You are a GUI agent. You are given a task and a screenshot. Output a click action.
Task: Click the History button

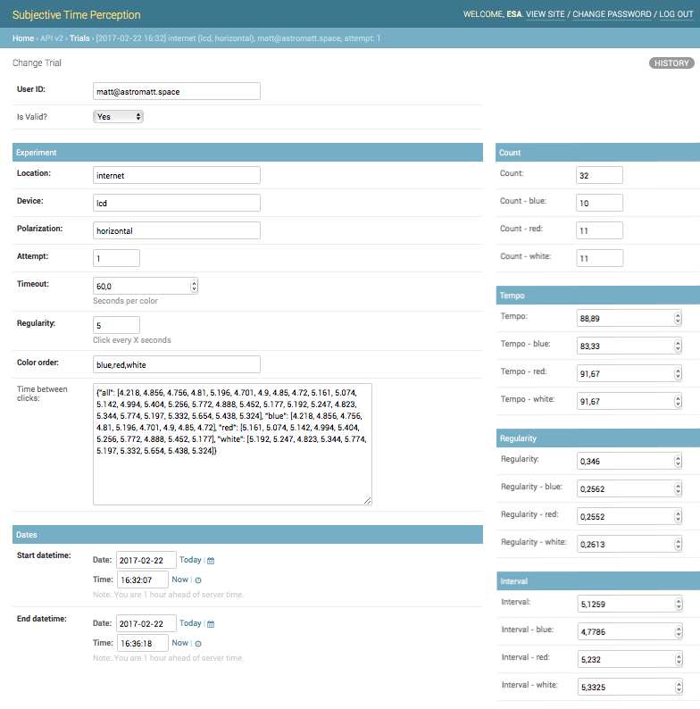point(671,63)
